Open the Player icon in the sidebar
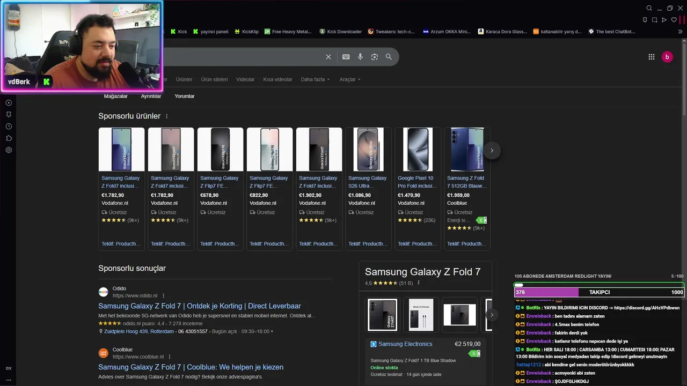The image size is (687, 386). pyautogui.click(x=9, y=103)
